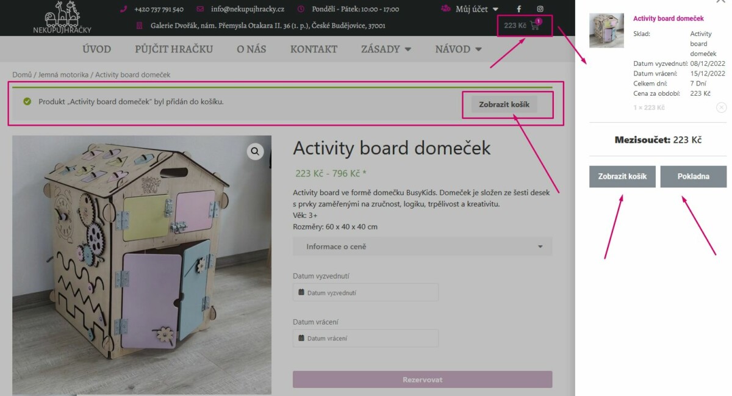Click the envelope email icon
This screenshot has width=732, height=396.
click(x=200, y=9)
